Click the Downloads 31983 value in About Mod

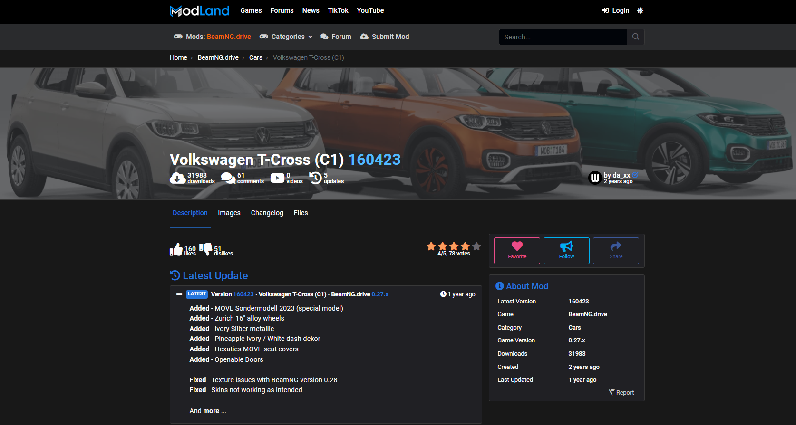577,354
